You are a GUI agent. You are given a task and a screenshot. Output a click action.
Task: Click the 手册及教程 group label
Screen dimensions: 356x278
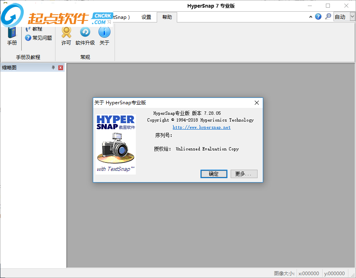28,57
